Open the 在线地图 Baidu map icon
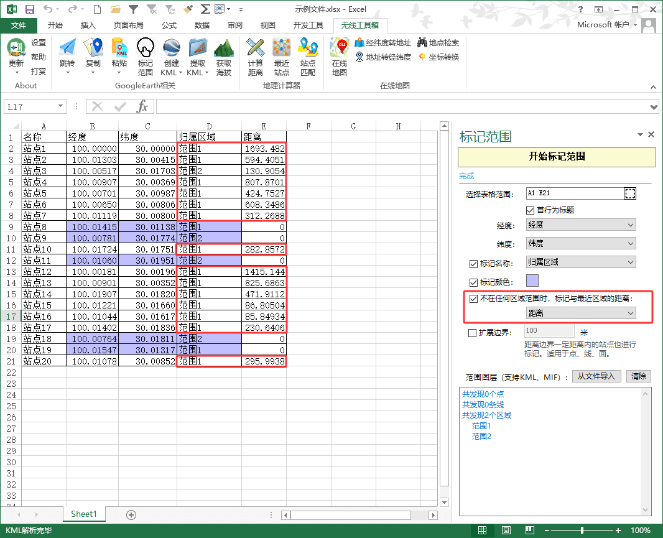 [340, 47]
